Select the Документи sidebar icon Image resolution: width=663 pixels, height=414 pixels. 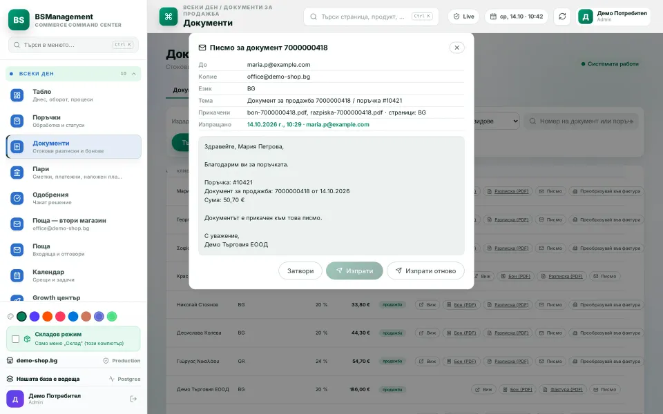(17, 147)
